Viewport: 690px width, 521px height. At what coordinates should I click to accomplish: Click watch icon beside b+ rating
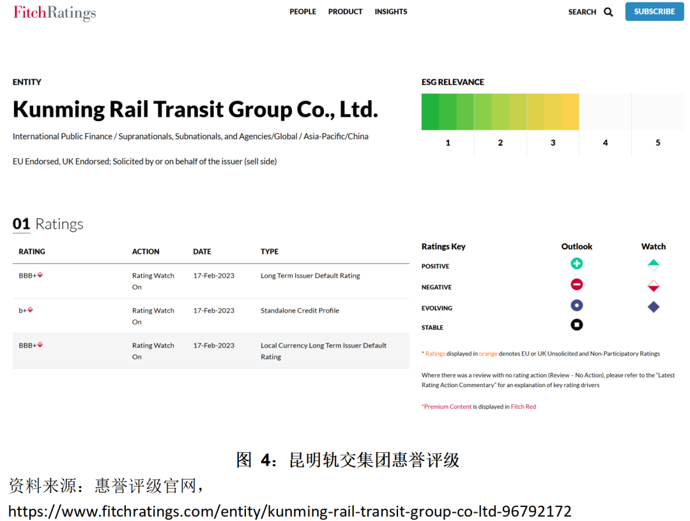[30, 310]
